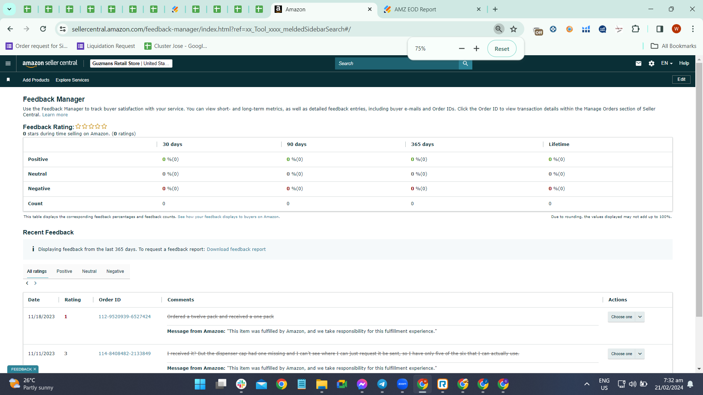This screenshot has height=395, width=703.
Task: Increase page zoom with the plus button
Action: point(476,49)
